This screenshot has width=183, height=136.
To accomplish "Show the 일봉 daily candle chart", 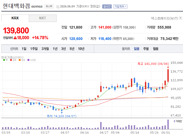I will point(136,49).
